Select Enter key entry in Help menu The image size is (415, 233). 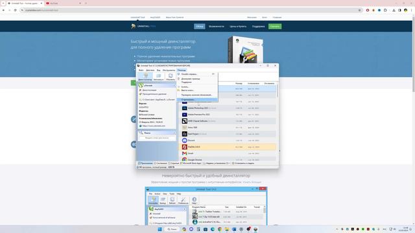coord(197,91)
